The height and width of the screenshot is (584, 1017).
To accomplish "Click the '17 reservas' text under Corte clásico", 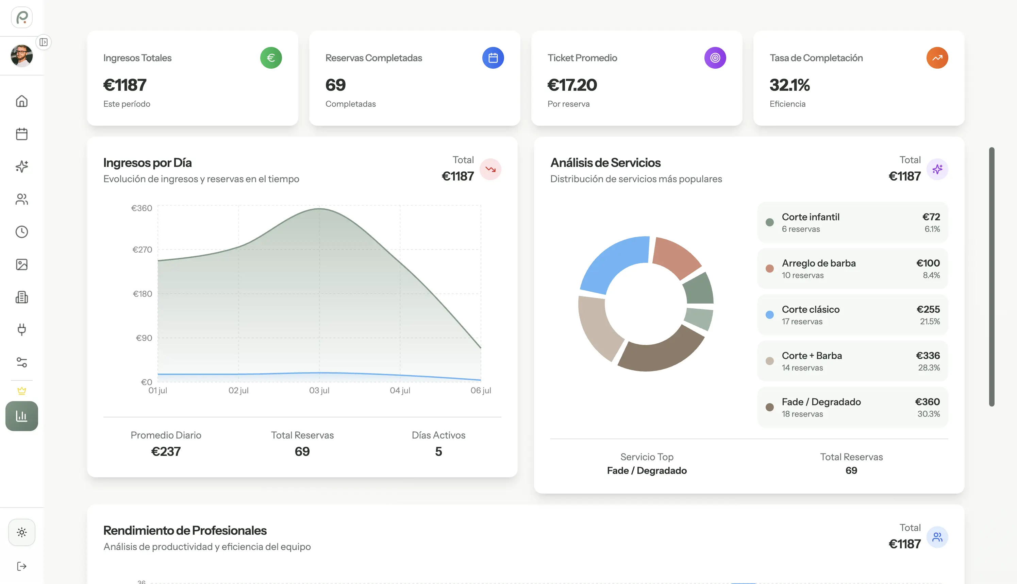I will (802, 321).
